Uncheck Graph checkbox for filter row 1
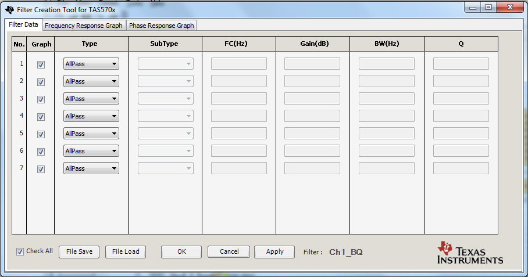The image size is (528, 277). [41, 64]
